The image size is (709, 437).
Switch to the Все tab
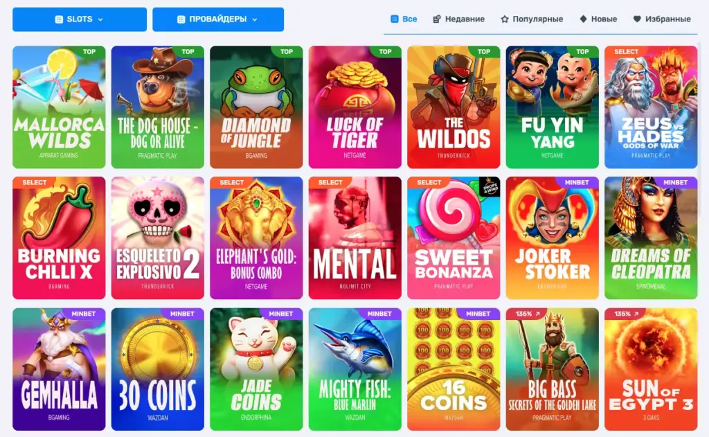click(404, 19)
